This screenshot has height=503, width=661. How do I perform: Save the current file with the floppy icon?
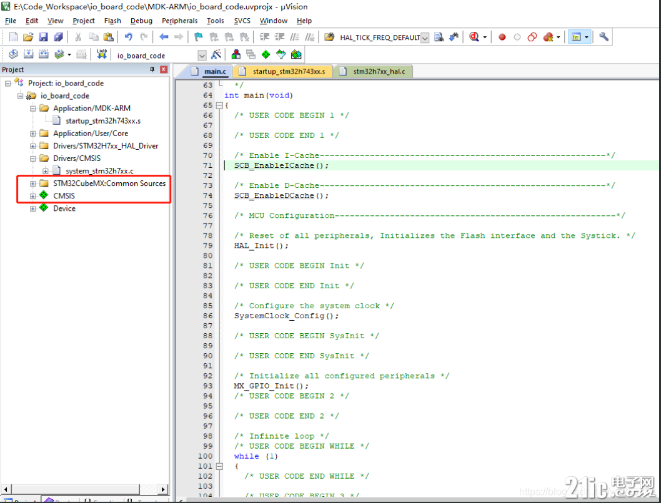[43, 37]
